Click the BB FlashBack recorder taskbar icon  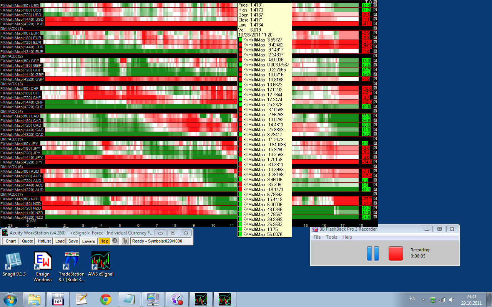tap(177, 299)
